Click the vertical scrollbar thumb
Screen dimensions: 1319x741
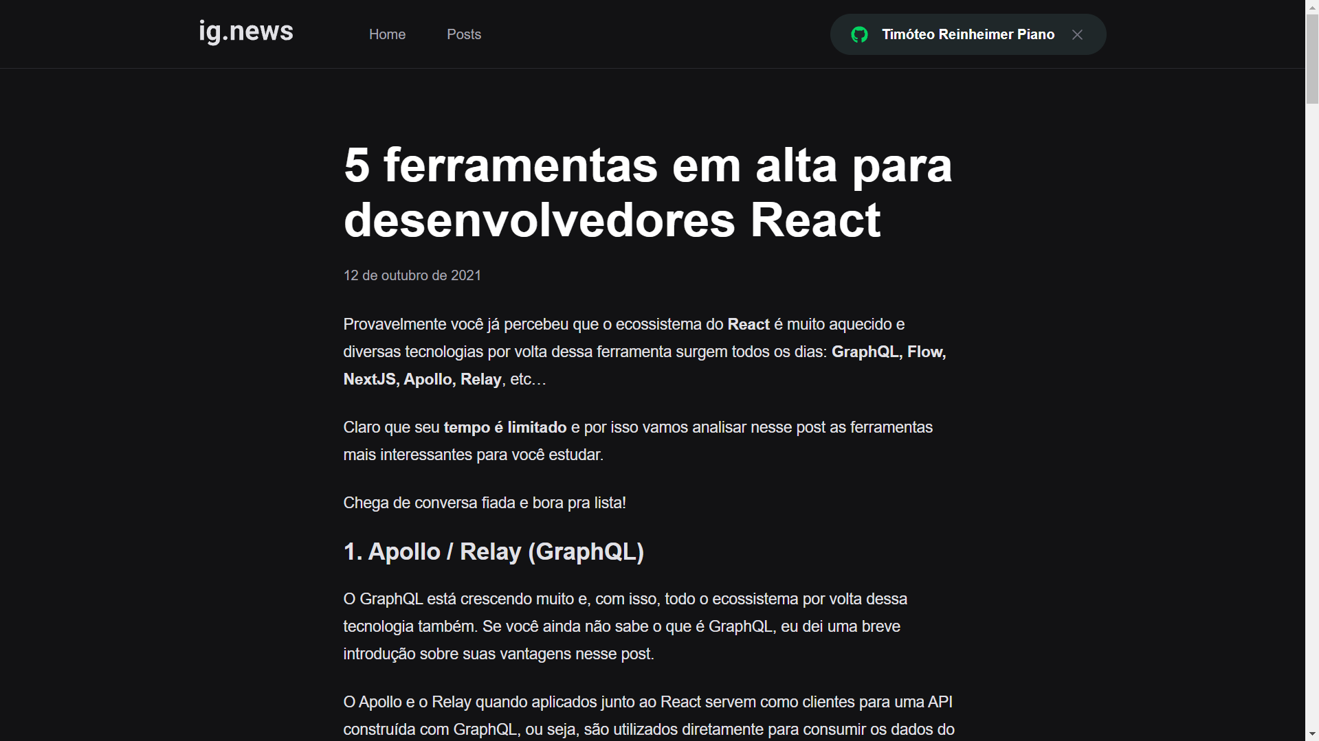point(1312,58)
